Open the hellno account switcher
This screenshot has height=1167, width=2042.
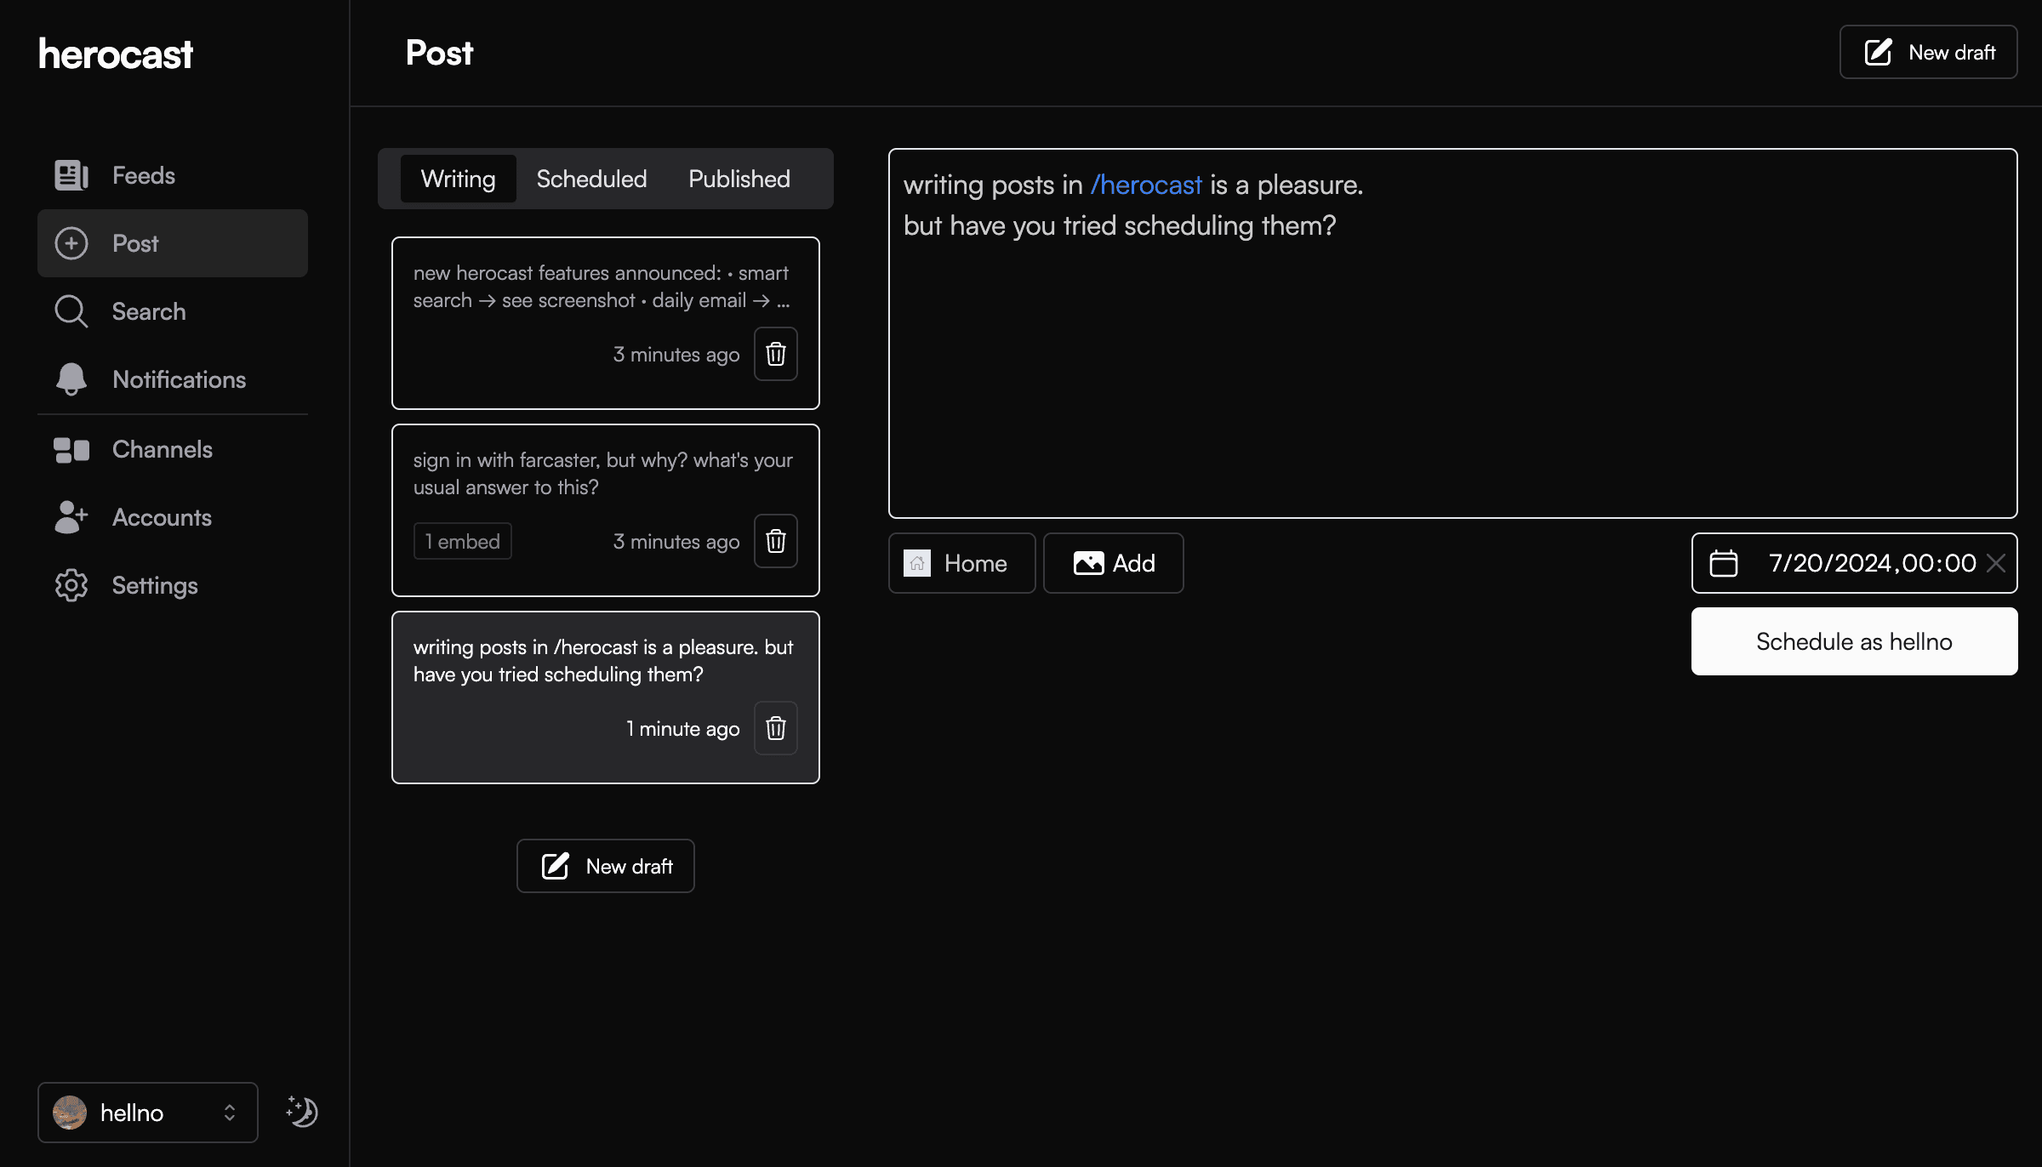[146, 1112]
